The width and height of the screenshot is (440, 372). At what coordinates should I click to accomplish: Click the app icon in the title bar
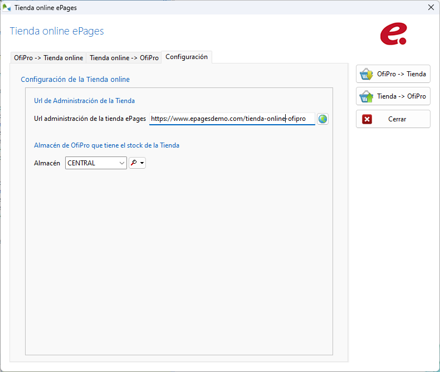6,7
